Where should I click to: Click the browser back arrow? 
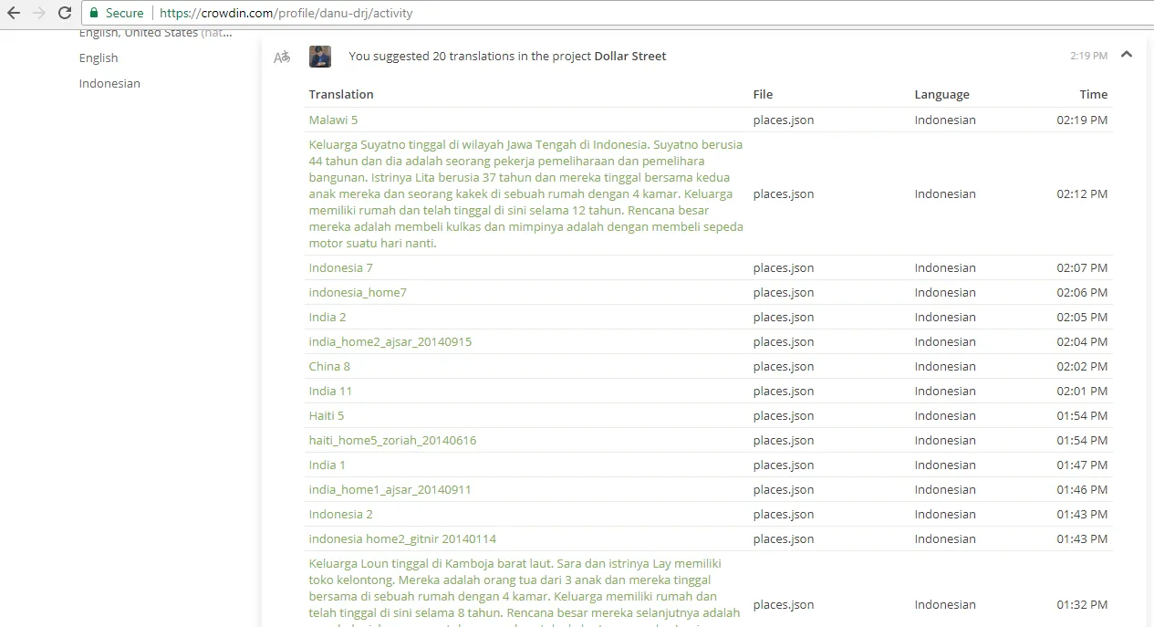[14, 13]
